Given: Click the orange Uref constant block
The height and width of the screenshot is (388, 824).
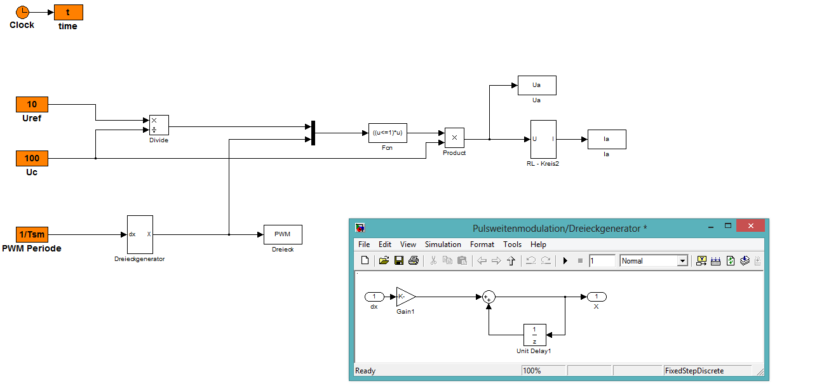Looking at the screenshot, I should click(32, 105).
